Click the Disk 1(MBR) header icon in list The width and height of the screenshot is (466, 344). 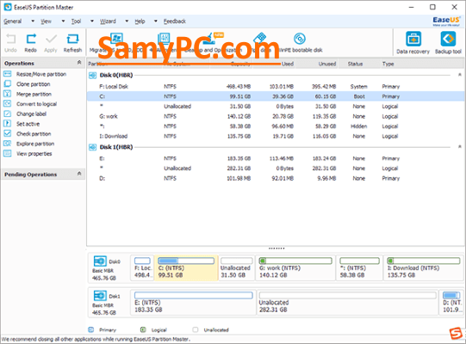pos(93,147)
